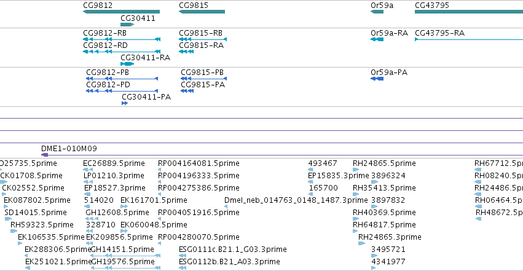
Task: Click the RH24865.3prime EST arrow
Action: coord(361,244)
